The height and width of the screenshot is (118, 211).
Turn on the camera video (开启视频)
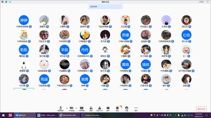click(72, 109)
